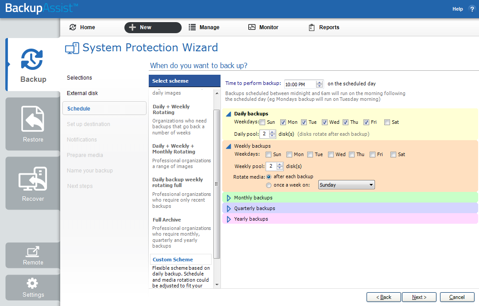Choose the Full Archive scheme
479x306 pixels.
click(167, 220)
